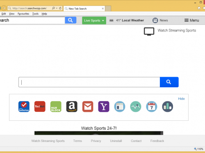The image size is (205, 153).
Task: Open the teal stock chart round icon
Action: 136,106
